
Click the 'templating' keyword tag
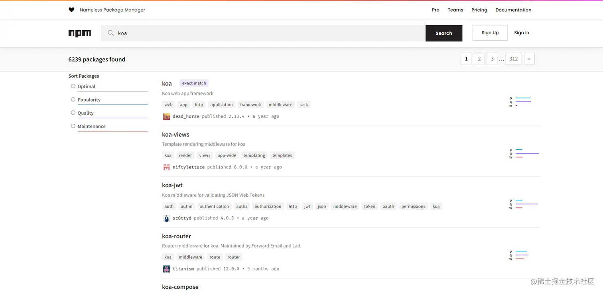coord(254,155)
